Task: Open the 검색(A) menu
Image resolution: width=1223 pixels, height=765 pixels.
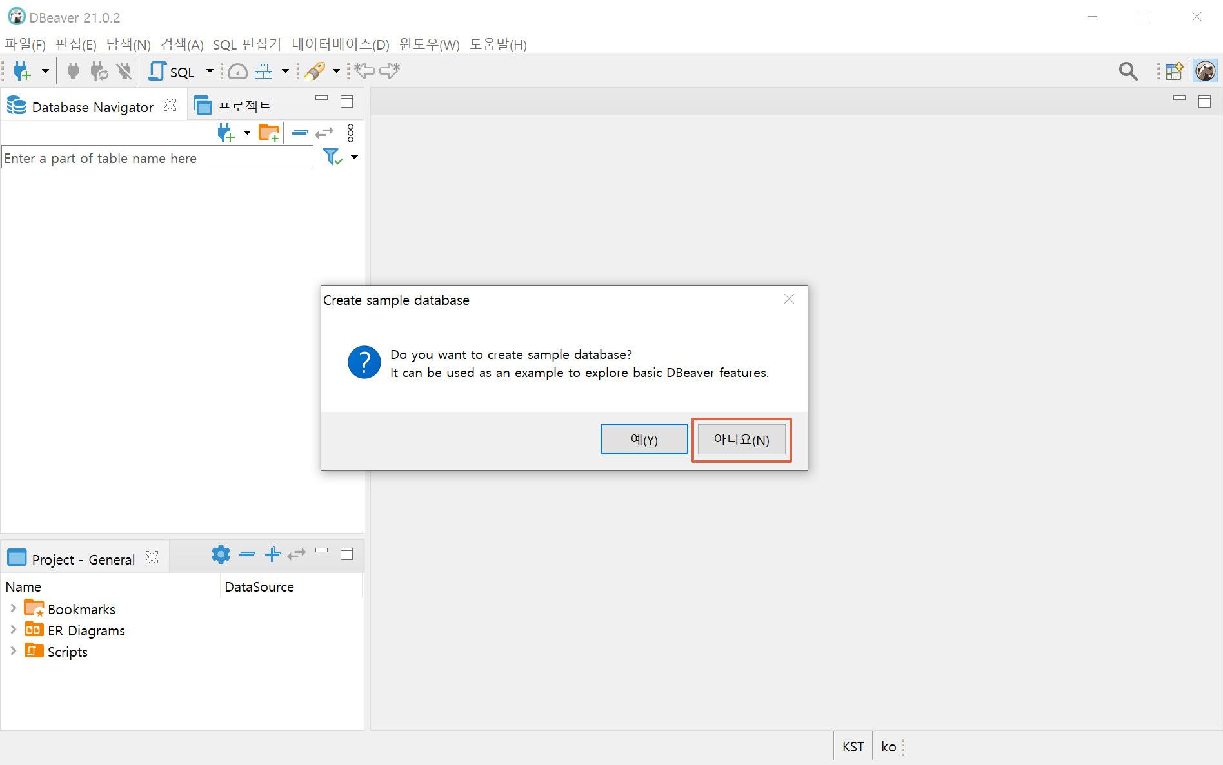Action: (x=182, y=44)
